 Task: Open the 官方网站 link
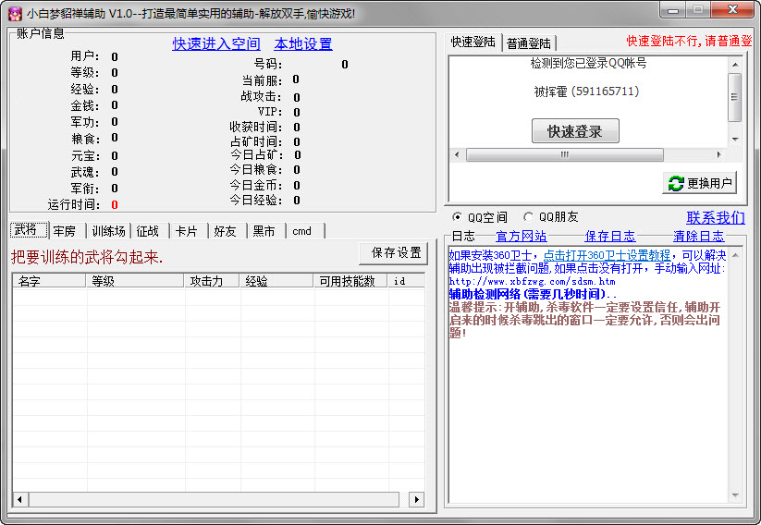pyautogui.click(x=521, y=237)
